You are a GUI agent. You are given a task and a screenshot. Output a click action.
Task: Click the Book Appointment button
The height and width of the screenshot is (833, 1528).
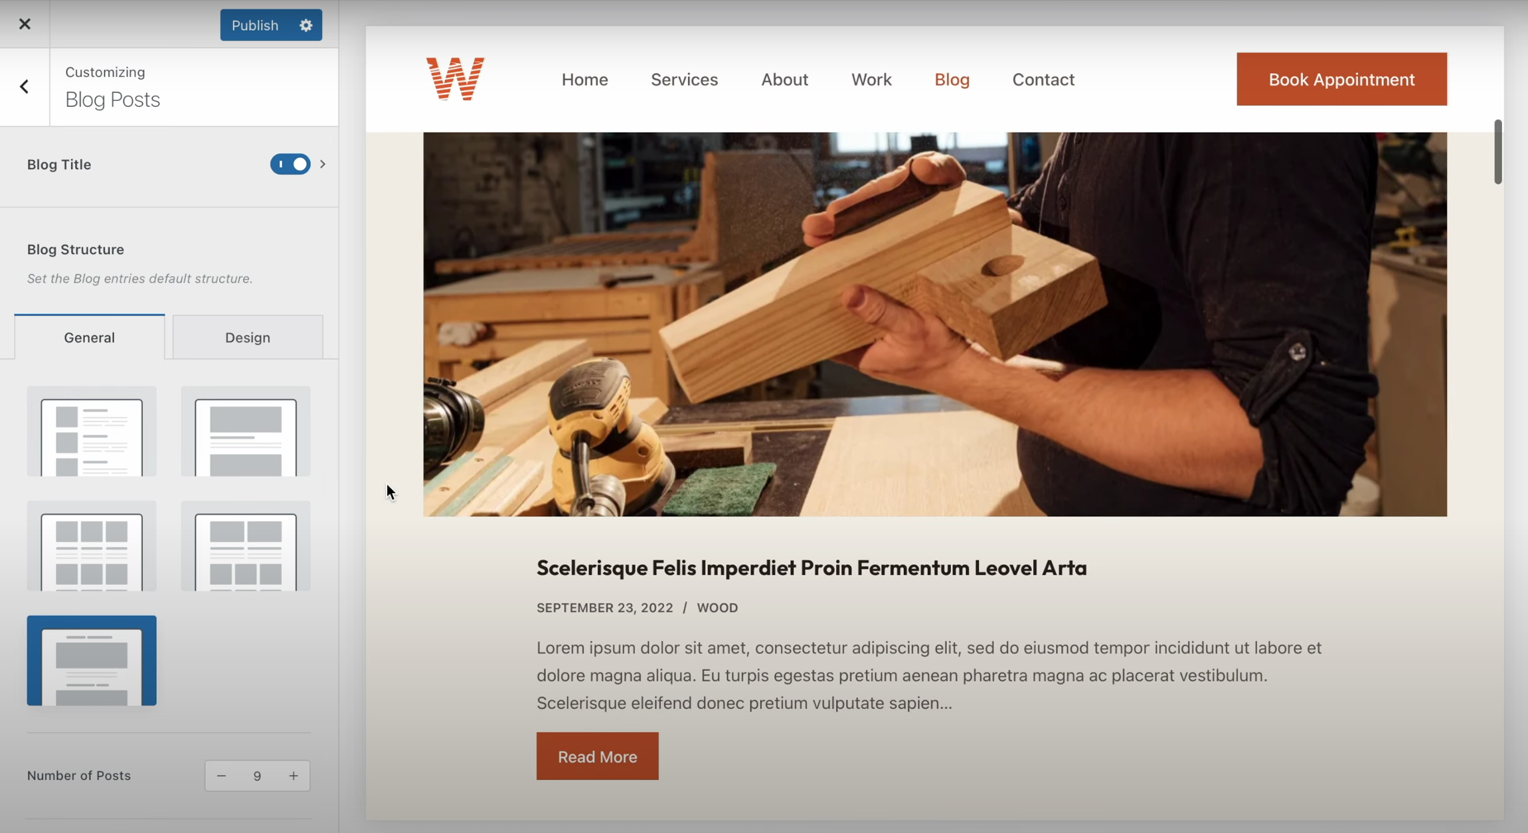(x=1341, y=79)
